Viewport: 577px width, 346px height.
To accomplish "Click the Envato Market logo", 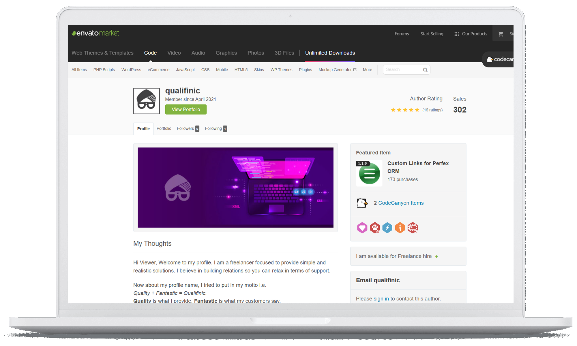I will [x=95, y=33].
